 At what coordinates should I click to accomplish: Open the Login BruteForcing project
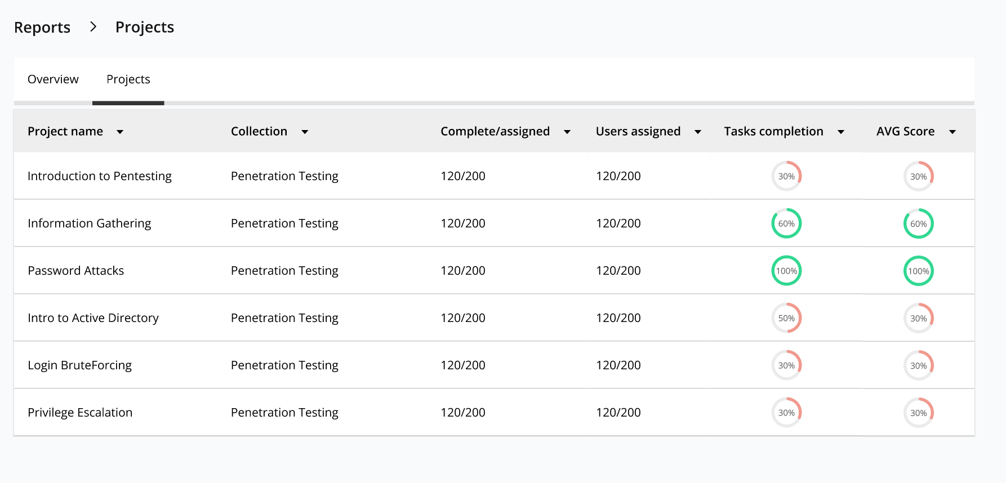80,365
